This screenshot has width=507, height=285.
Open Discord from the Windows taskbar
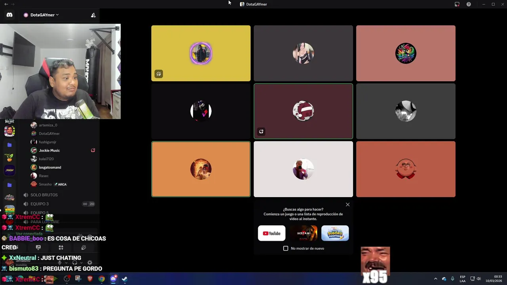113,279
